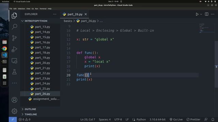218x122 pixels.
Task: Open the Manage gear icon
Action: 14,111
